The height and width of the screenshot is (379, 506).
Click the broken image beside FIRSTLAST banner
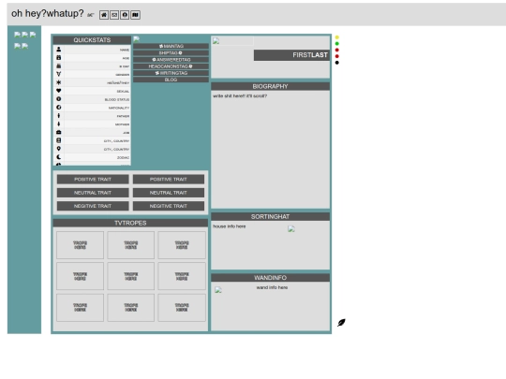(x=216, y=40)
